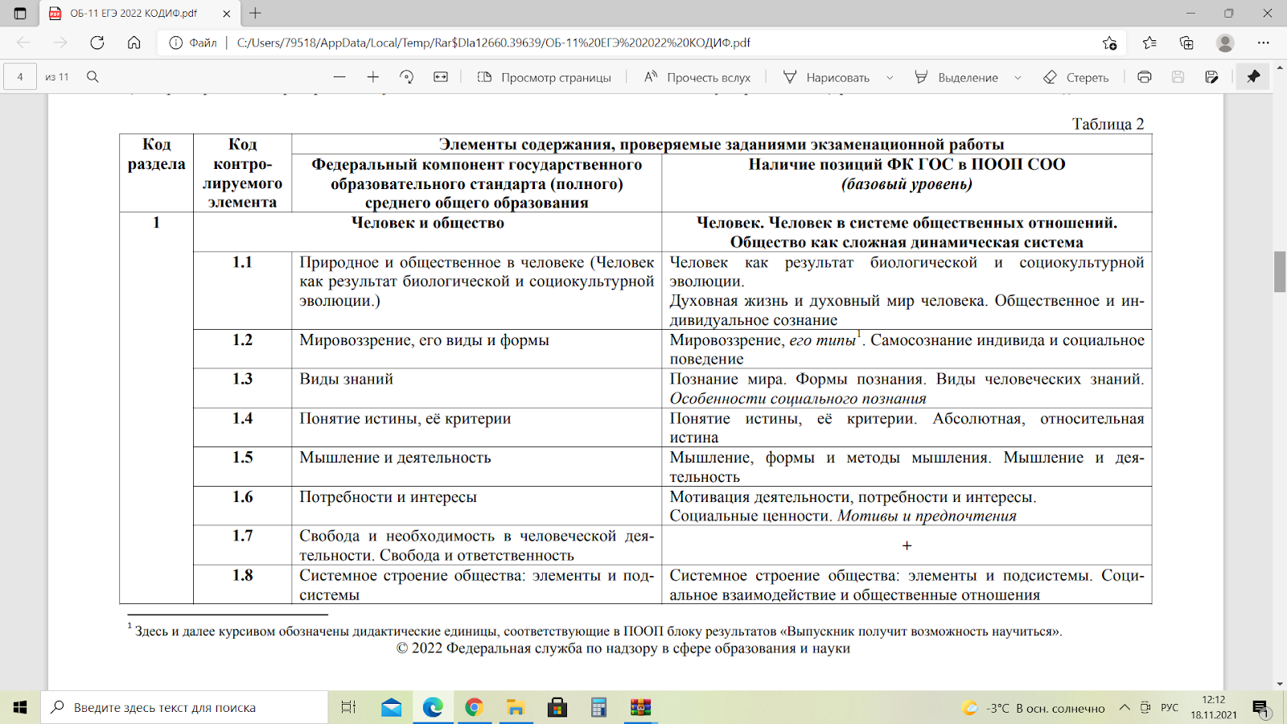The width and height of the screenshot is (1287, 724).
Task: Add this page to favorites
Action: (1110, 43)
